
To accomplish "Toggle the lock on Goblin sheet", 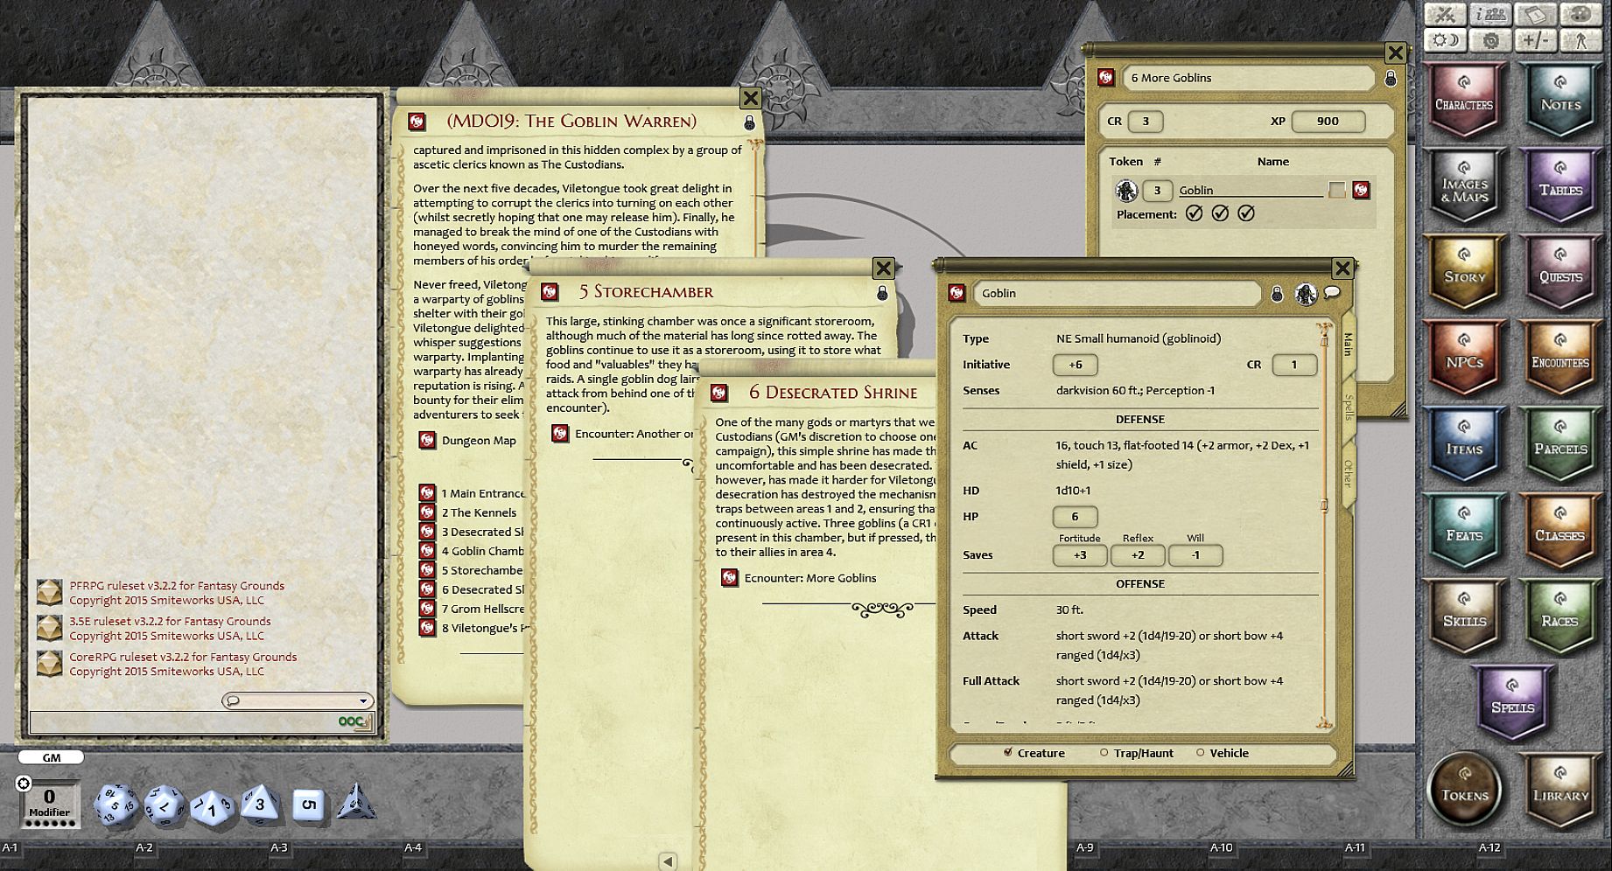I will click(1277, 294).
